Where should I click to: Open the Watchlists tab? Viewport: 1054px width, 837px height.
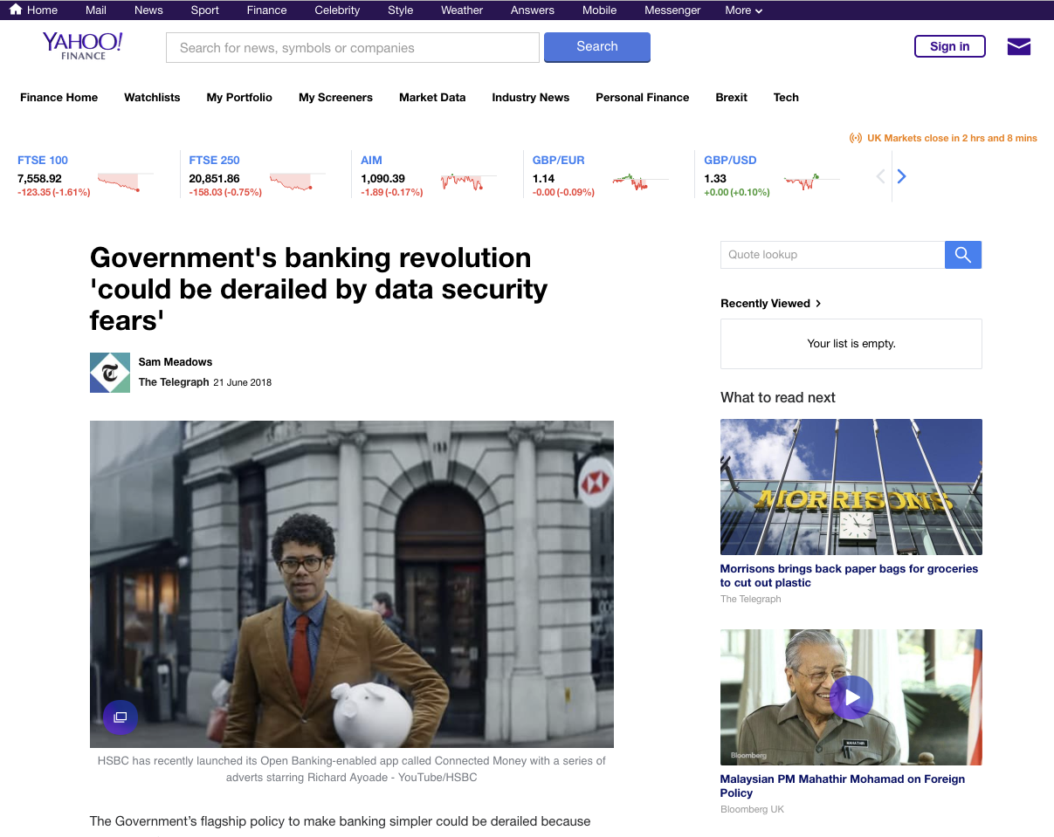coord(152,98)
